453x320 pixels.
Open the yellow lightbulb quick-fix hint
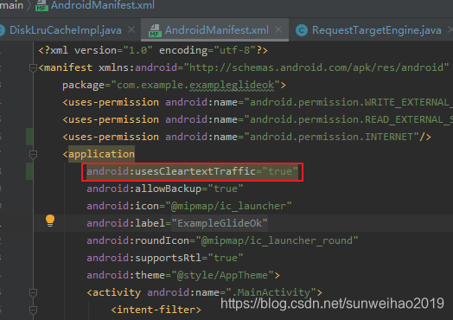coord(50,221)
